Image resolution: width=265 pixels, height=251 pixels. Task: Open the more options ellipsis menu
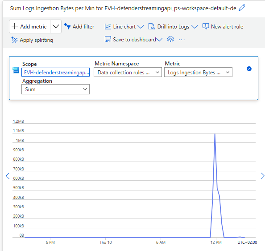pos(182,40)
